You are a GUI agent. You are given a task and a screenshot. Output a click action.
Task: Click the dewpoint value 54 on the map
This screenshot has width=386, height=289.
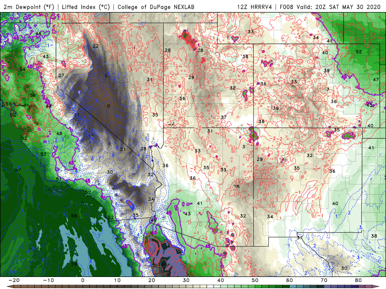pyautogui.click(x=22, y=69)
